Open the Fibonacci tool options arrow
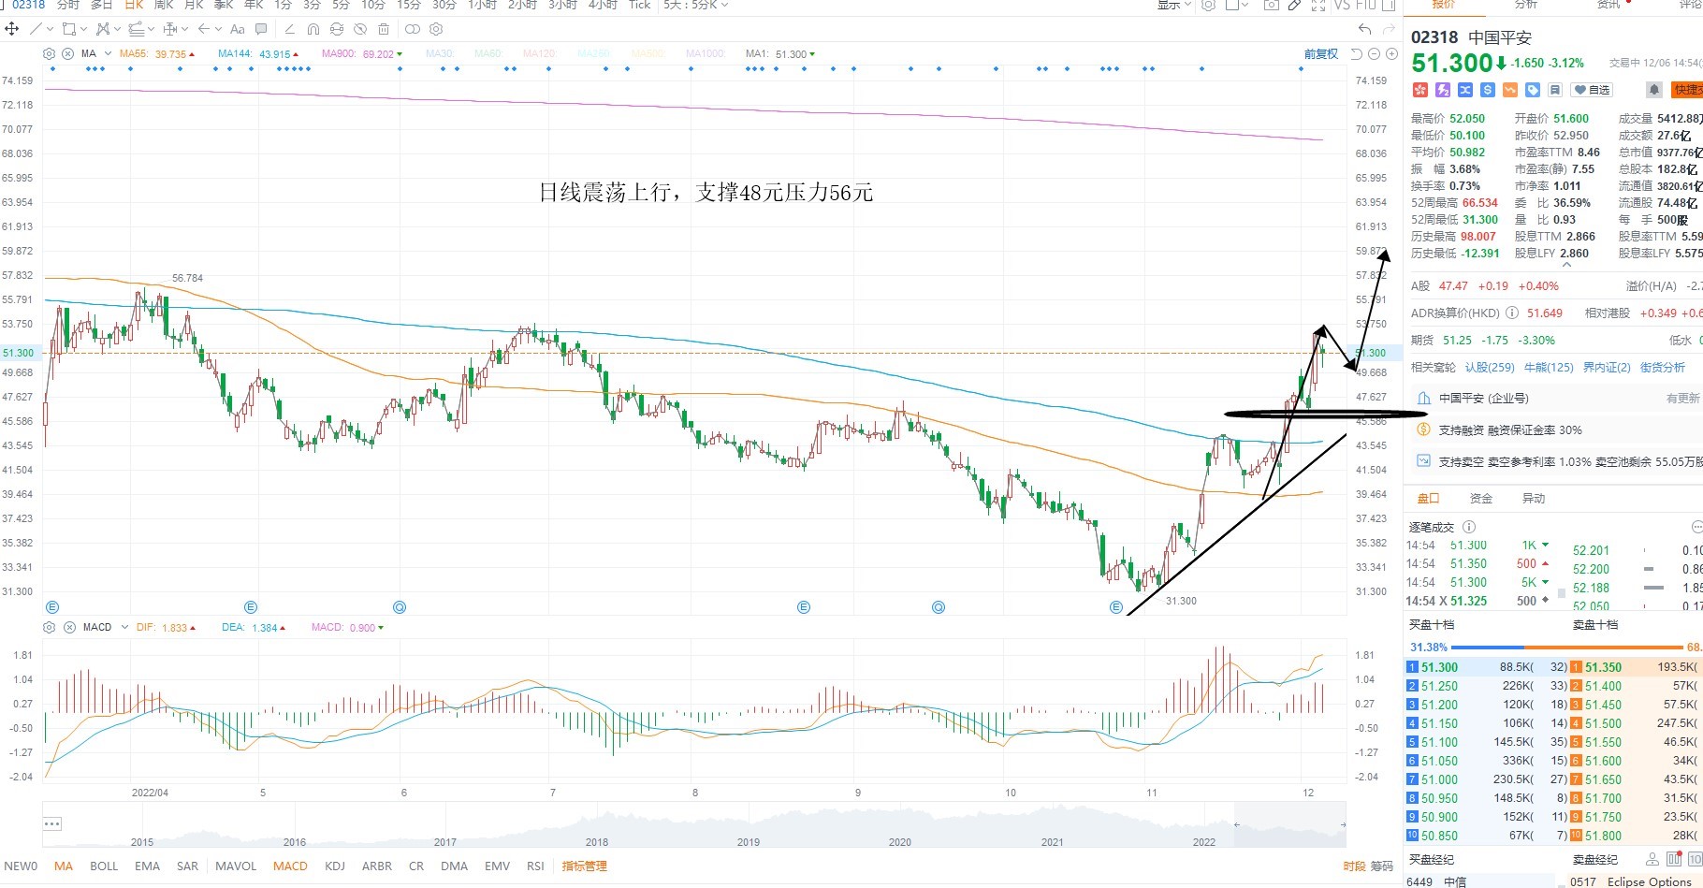 [151, 29]
